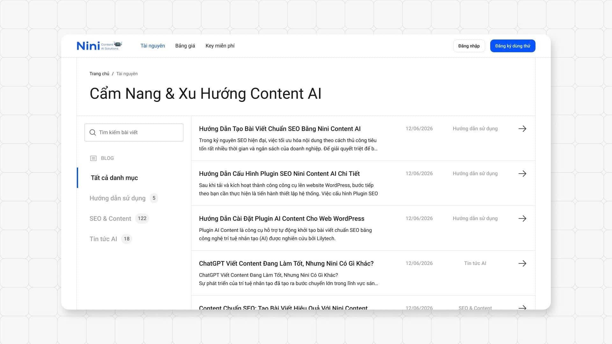Image resolution: width=612 pixels, height=344 pixels.
Task: Open Content Chuẩn SEO article title
Action: click(283, 308)
